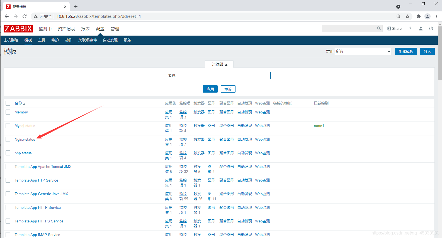Check the php status template checkbox
Viewport: 442px width, 238px height.
click(x=8, y=153)
